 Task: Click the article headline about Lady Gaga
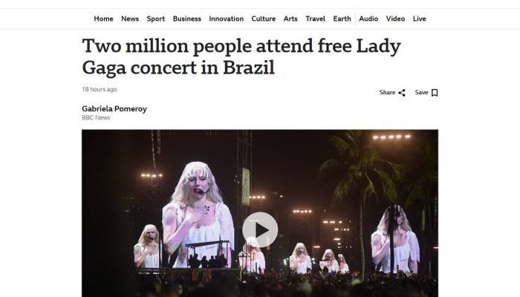[241, 56]
